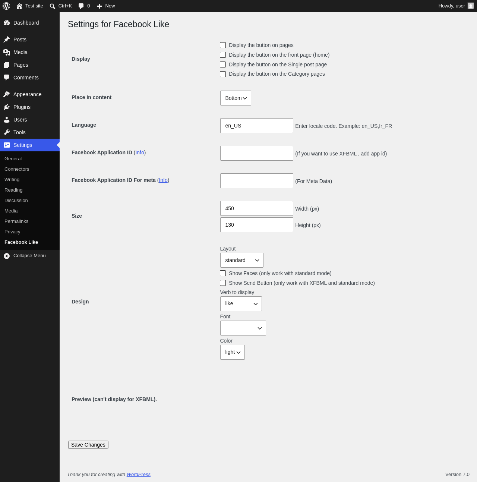Enable Display the button on pages
477x482 pixels.
tap(223, 45)
